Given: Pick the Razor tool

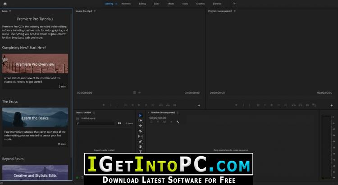Looking at the screenshot, I should point(140,131).
